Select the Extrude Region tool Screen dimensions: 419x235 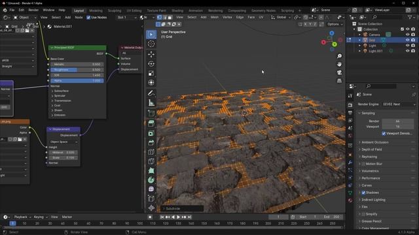tap(151, 123)
